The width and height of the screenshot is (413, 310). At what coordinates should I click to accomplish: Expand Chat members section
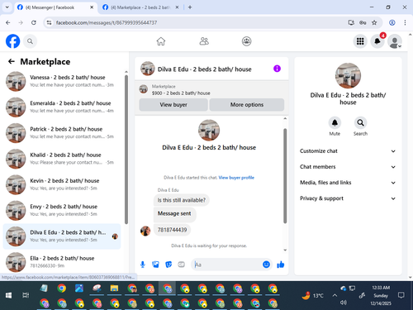click(x=348, y=167)
